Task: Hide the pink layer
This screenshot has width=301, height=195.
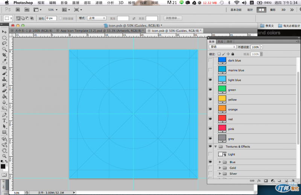Action: [x=210, y=128]
